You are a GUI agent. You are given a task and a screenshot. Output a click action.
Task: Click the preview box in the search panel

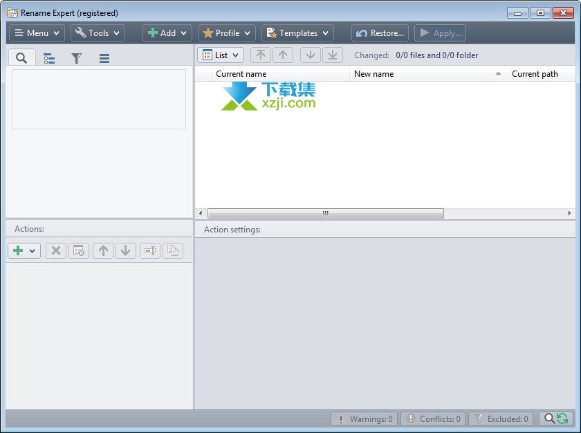click(99, 100)
